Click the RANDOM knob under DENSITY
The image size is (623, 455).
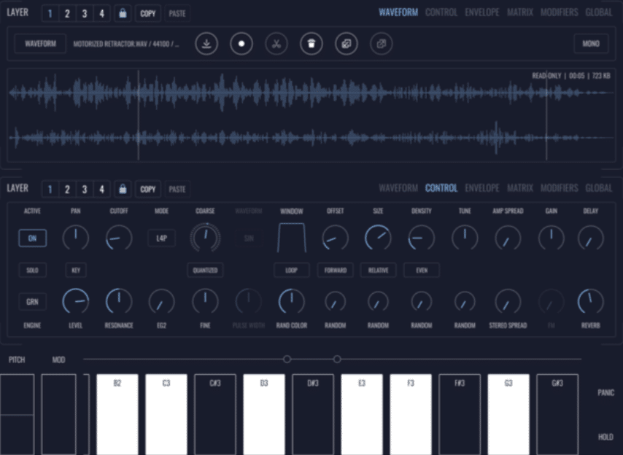[421, 302]
